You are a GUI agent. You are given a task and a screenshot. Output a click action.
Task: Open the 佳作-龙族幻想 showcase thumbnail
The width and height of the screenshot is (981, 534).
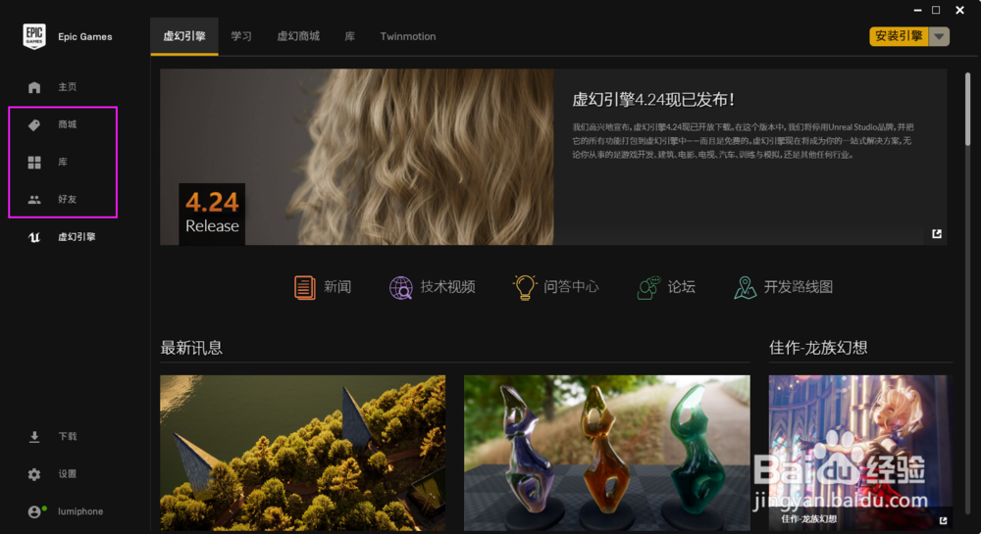click(x=860, y=453)
